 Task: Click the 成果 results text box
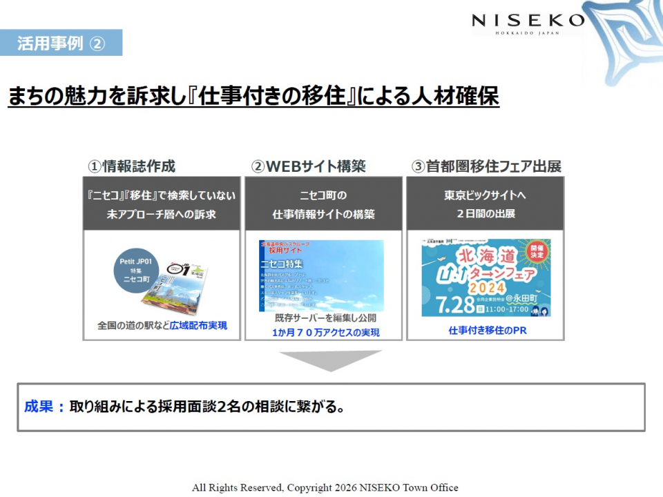(331, 407)
